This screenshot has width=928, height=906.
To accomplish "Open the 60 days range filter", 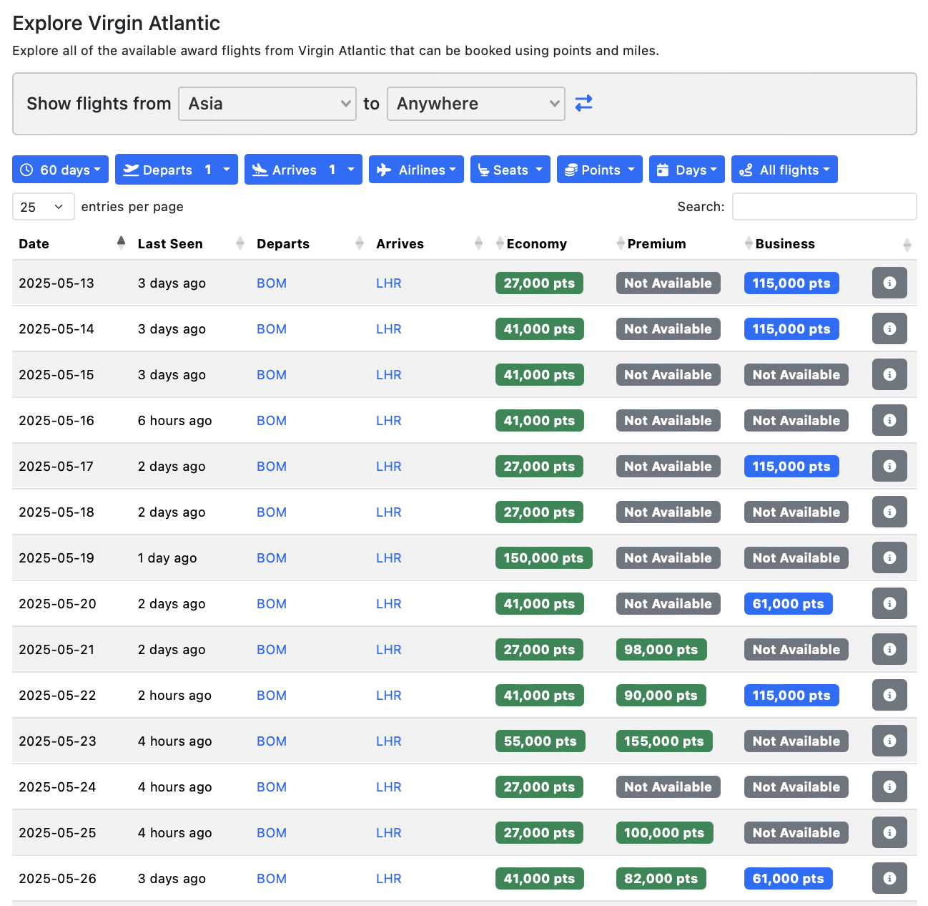I will click(60, 170).
